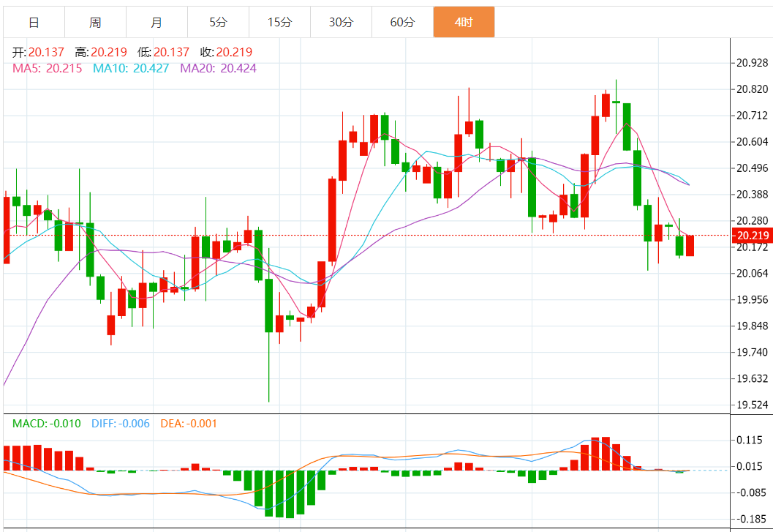
Task: Click the DIFF value label
Action: coord(121,423)
